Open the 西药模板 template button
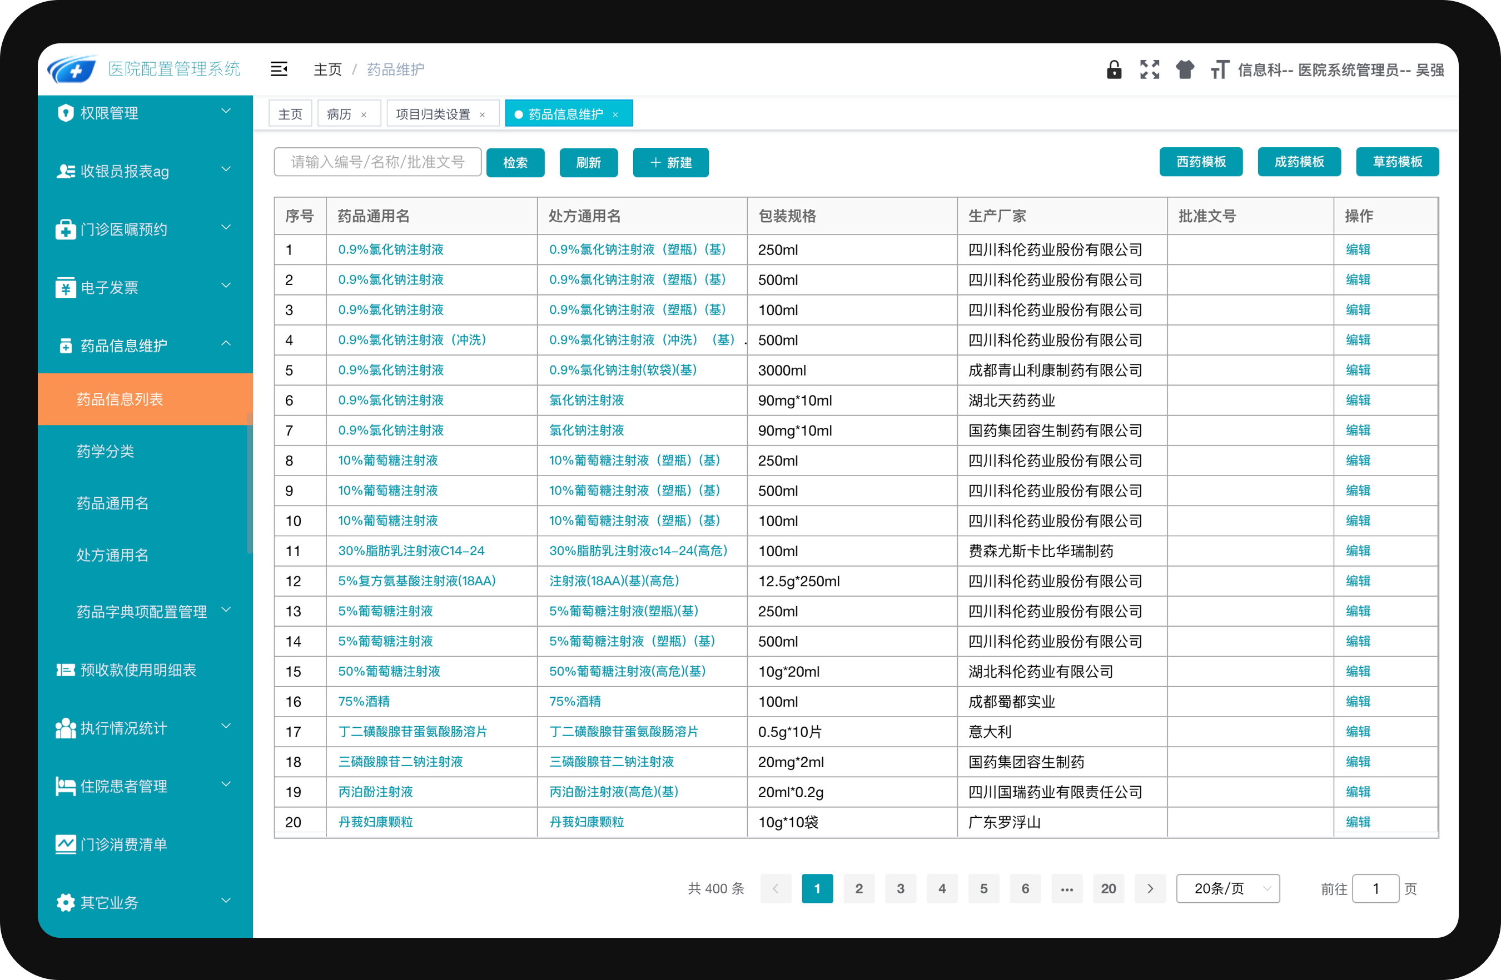The height and width of the screenshot is (980, 1501). pyautogui.click(x=1200, y=162)
